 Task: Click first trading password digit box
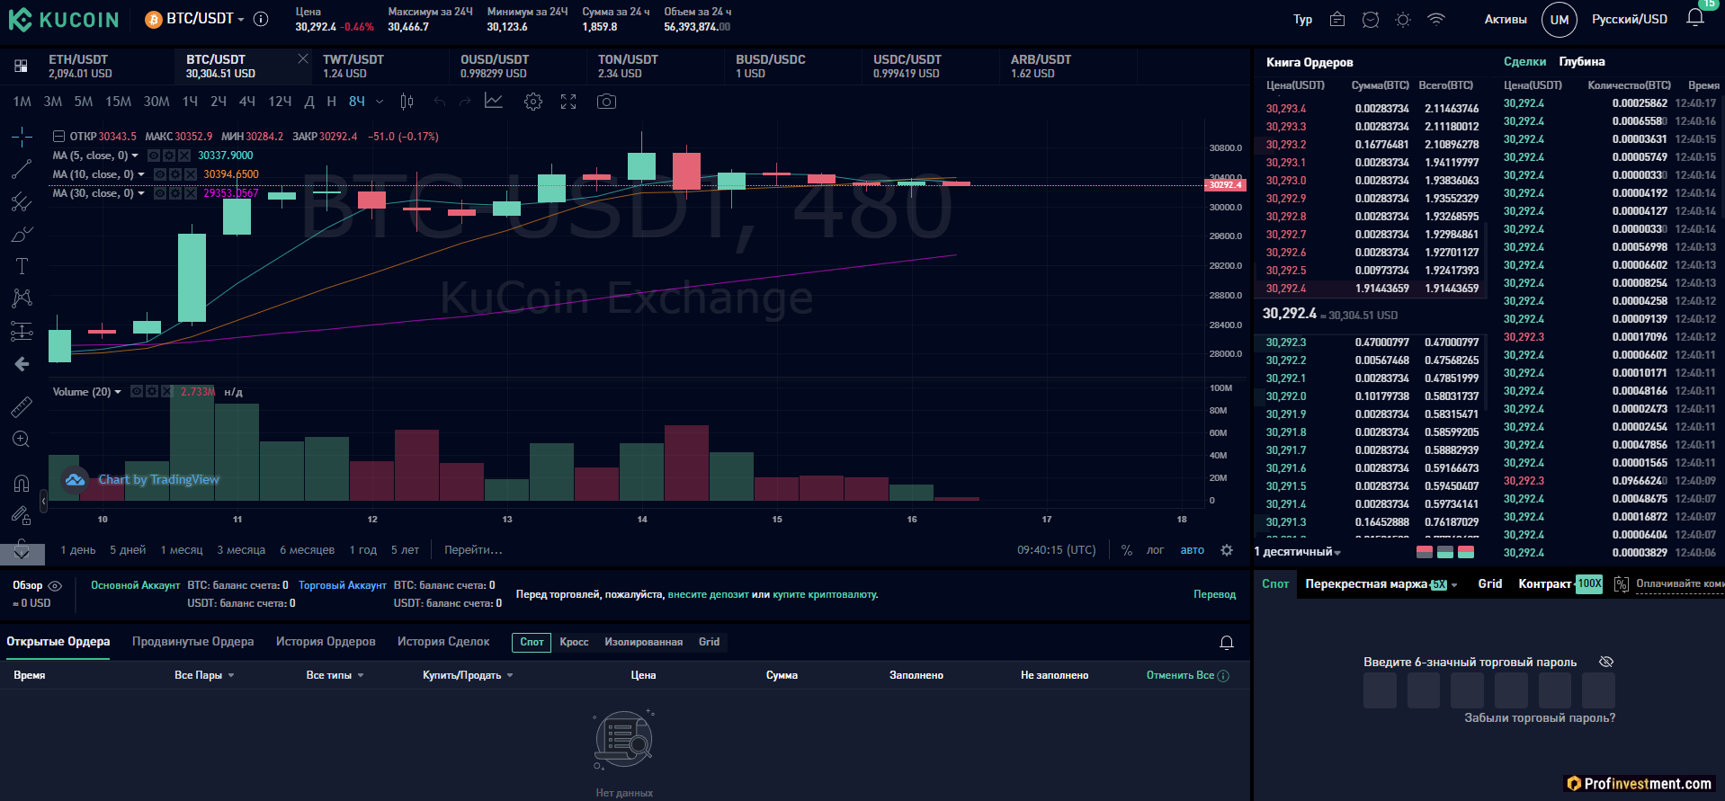[1380, 690]
